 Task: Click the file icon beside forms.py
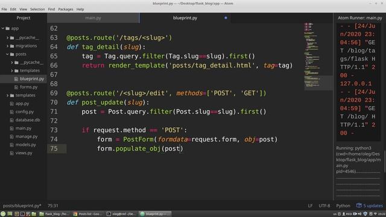[x=16, y=87]
